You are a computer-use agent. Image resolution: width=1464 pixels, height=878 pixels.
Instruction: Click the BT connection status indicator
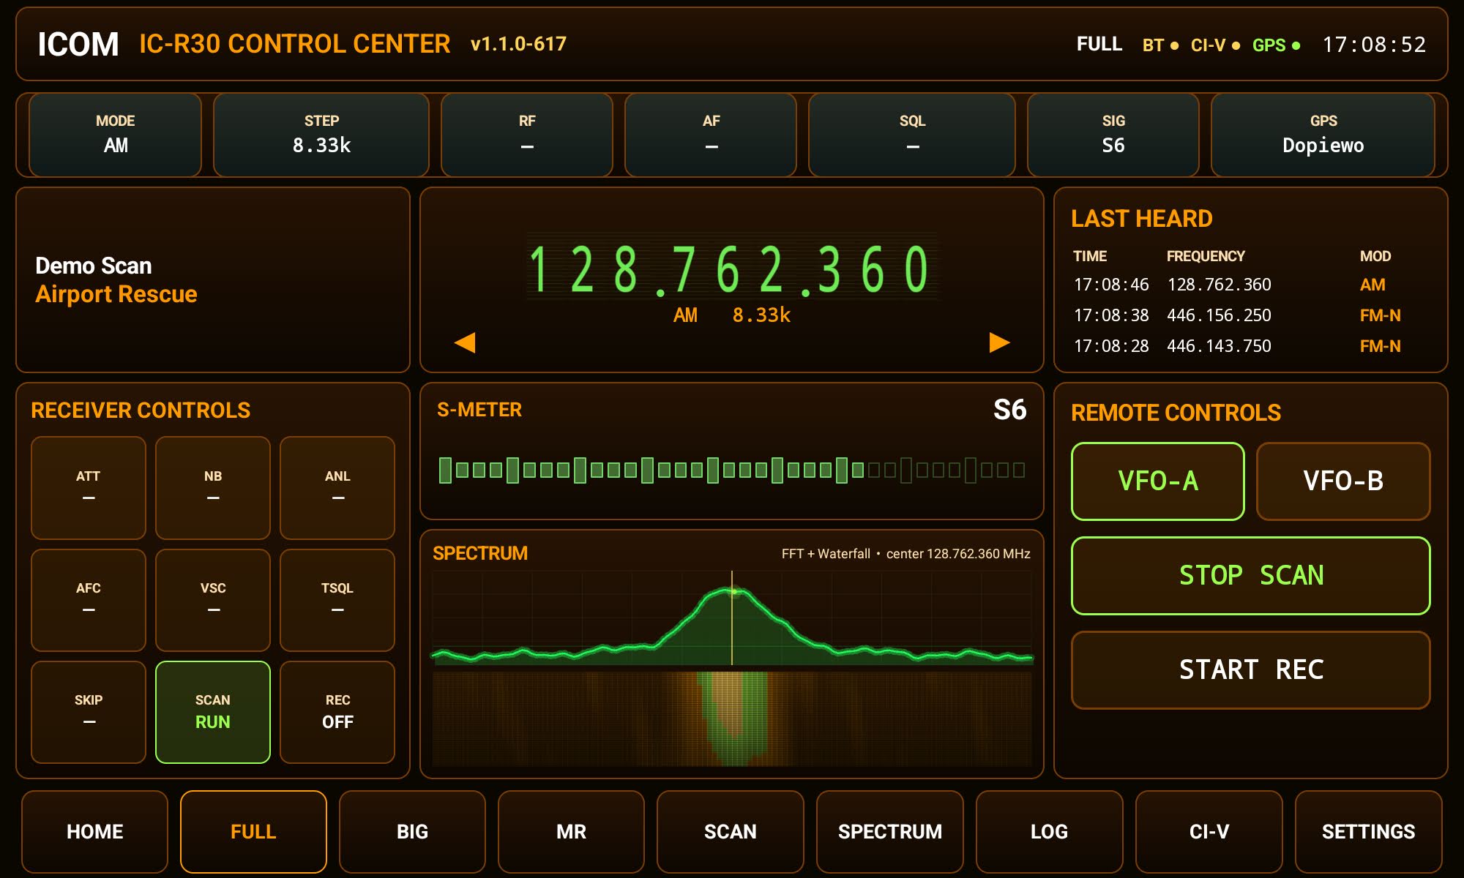coord(1160,45)
